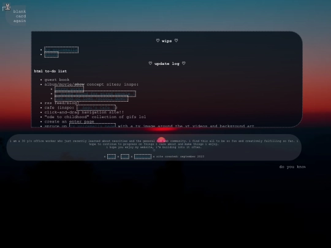Open the 'tv voicemails' link under wips
The image size is (331, 248).
61,50
